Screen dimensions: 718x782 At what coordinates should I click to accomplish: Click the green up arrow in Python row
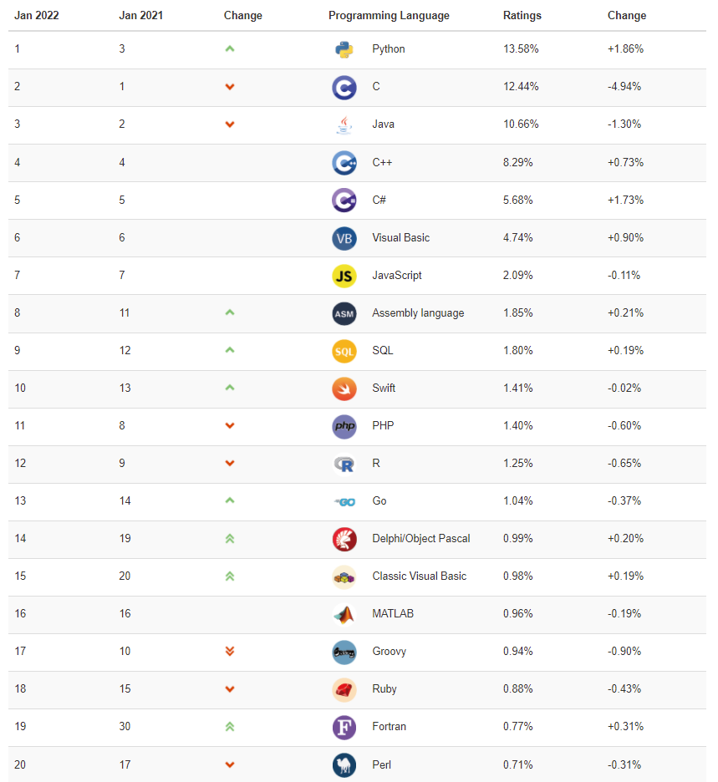230,49
